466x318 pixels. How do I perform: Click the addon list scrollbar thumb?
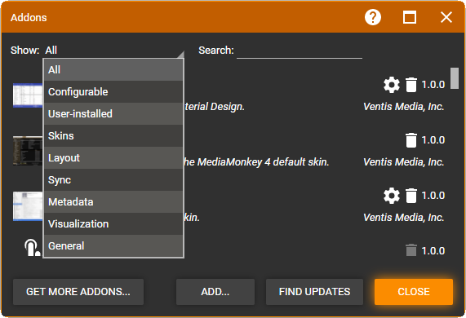coord(454,78)
